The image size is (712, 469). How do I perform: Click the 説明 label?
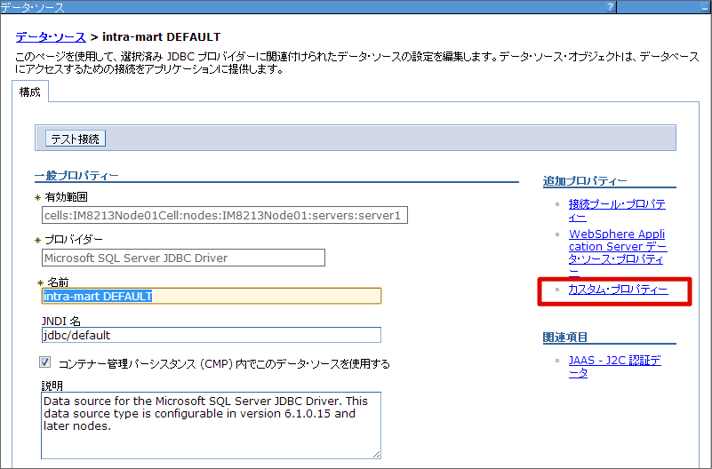pyautogui.click(x=52, y=386)
